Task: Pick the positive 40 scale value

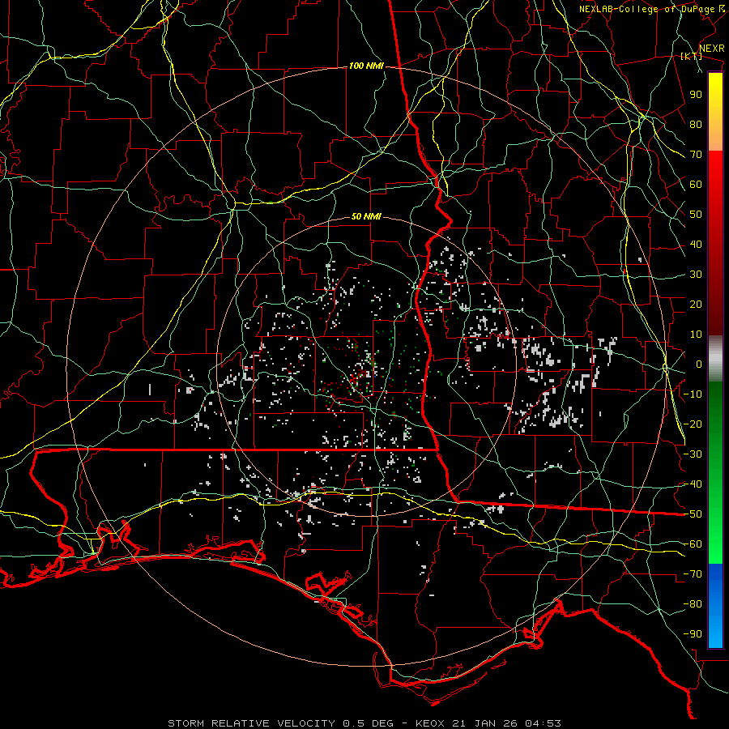Action: point(696,245)
